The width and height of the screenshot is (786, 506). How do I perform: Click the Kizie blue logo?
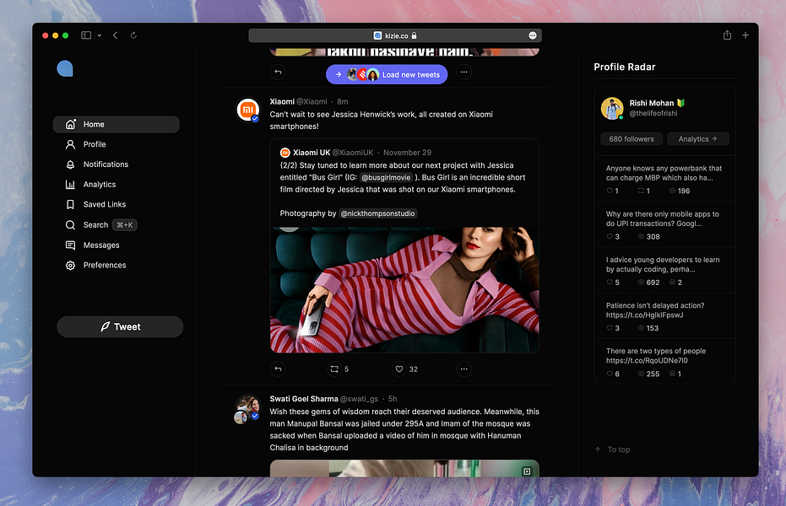(x=65, y=68)
